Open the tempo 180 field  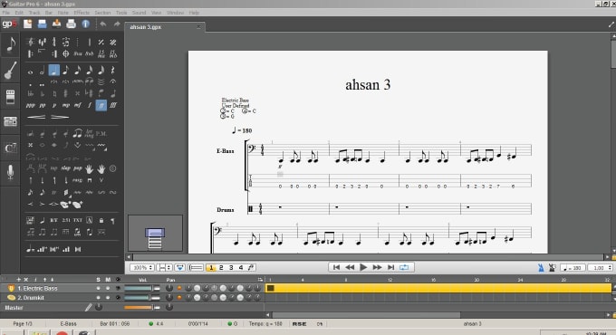pos(573,267)
